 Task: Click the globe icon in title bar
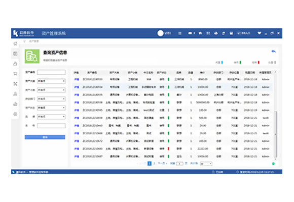coord(216,33)
